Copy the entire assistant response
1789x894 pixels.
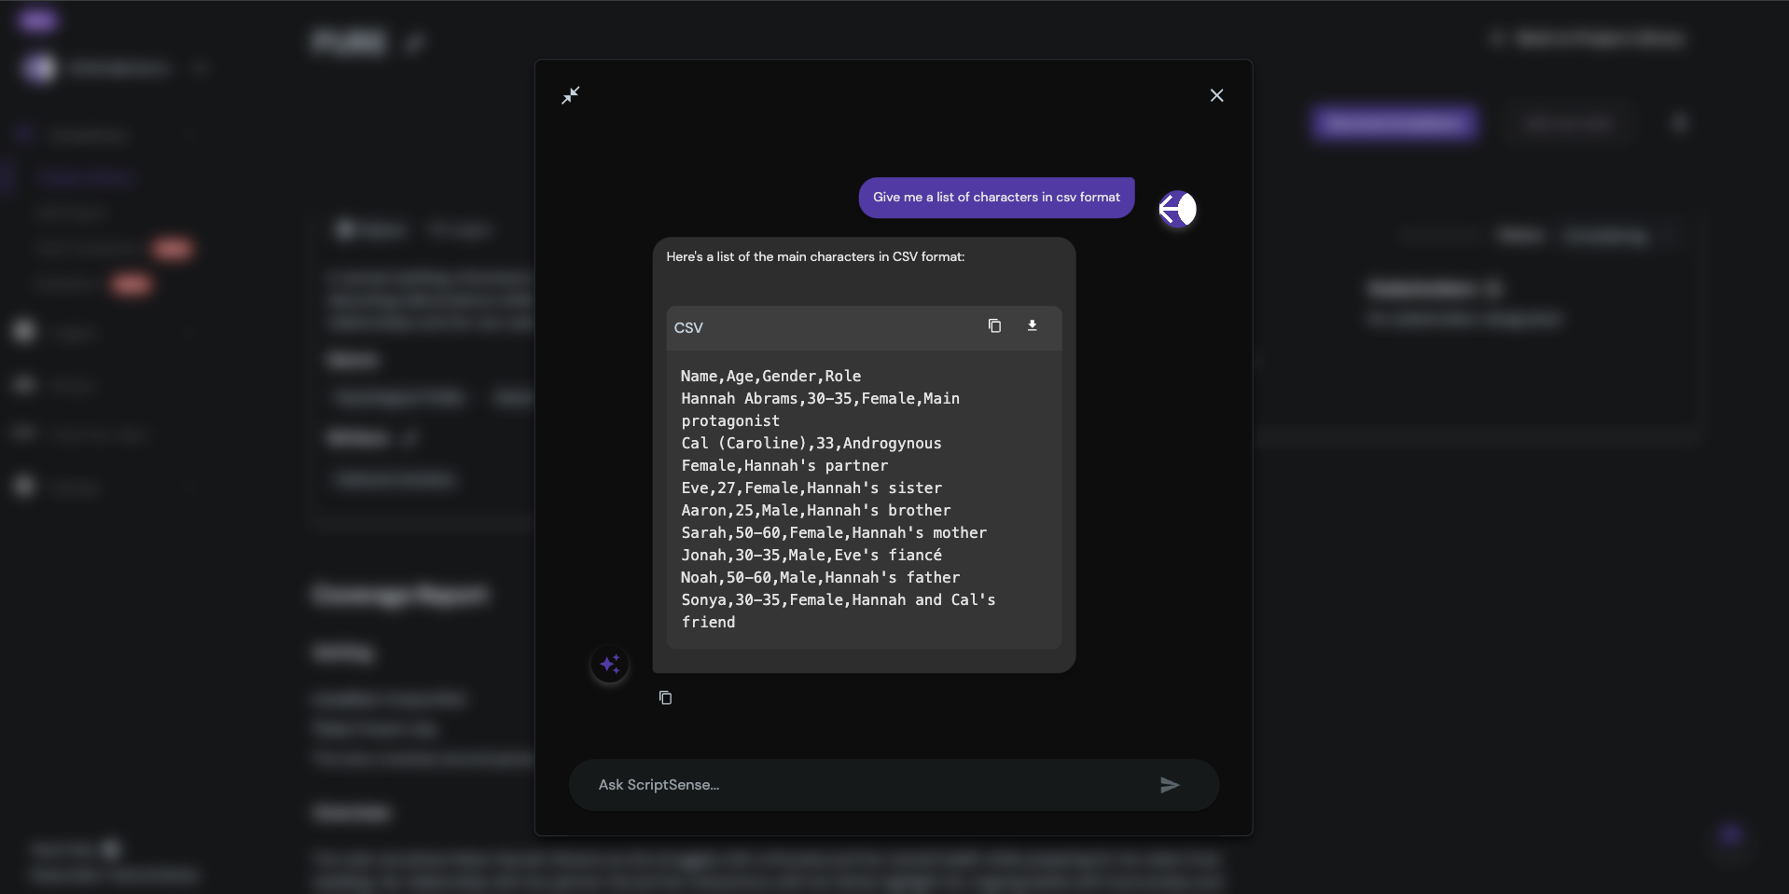(665, 697)
